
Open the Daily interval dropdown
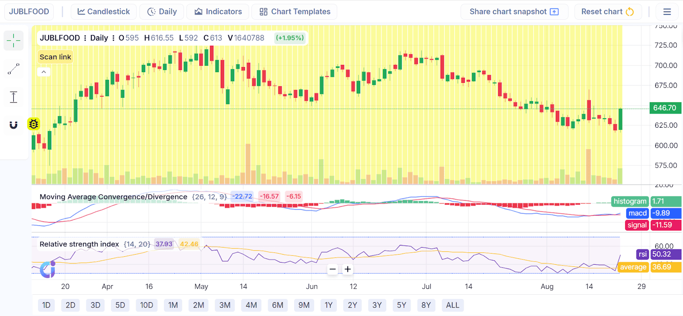click(x=162, y=12)
